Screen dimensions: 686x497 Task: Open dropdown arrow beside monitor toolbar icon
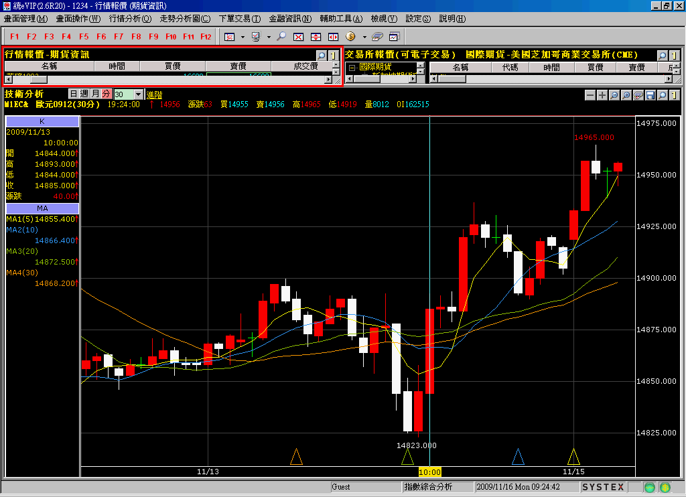point(269,37)
